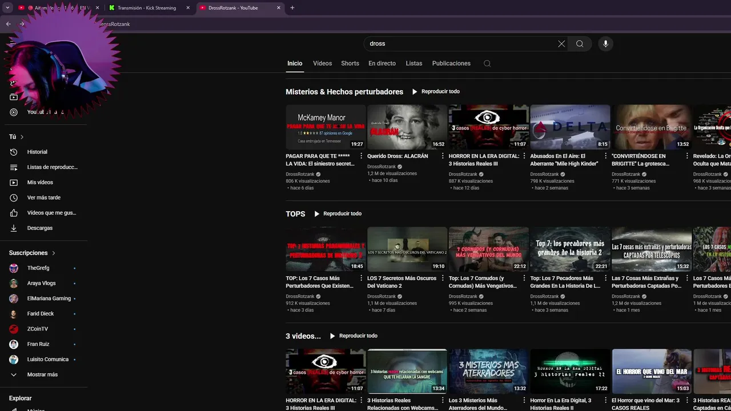The image size is (731, 411).
Task: Open the En directo channel tab
Action: point(382,63)
